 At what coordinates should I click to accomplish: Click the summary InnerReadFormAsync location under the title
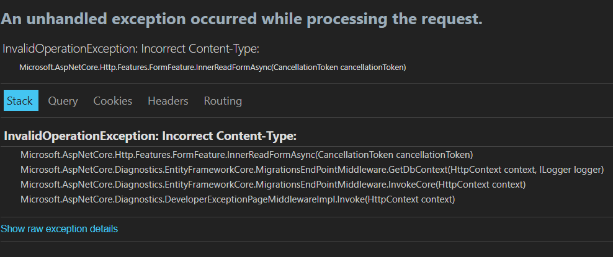[213, 68]
